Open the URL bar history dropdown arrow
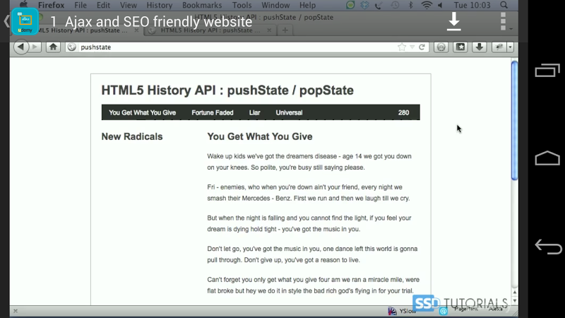 coord(412,47)
